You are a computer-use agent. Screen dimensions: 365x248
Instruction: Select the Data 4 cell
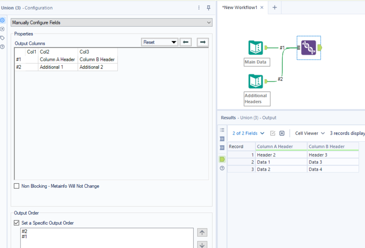[x=333, y=169]
